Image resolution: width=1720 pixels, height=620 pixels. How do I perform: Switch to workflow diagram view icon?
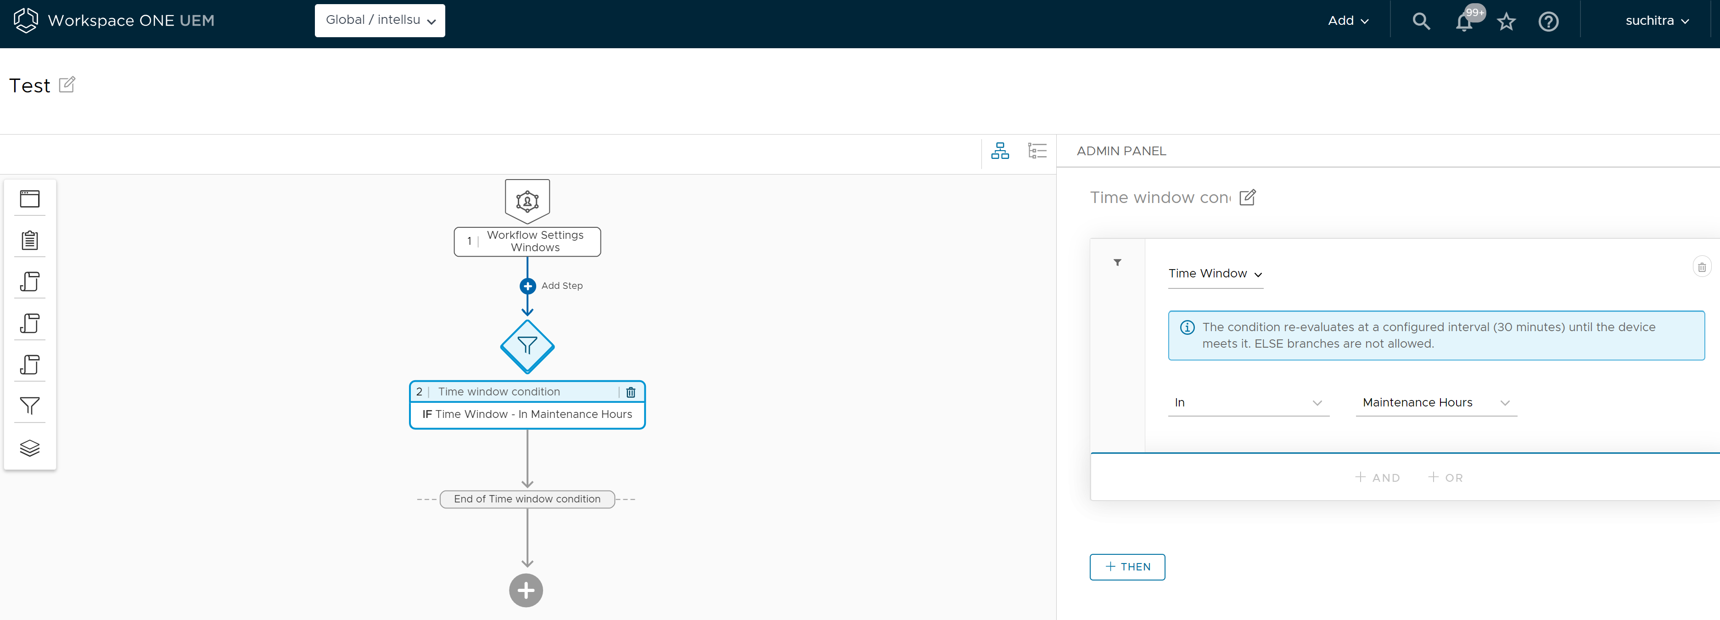tap(1000, 151)
